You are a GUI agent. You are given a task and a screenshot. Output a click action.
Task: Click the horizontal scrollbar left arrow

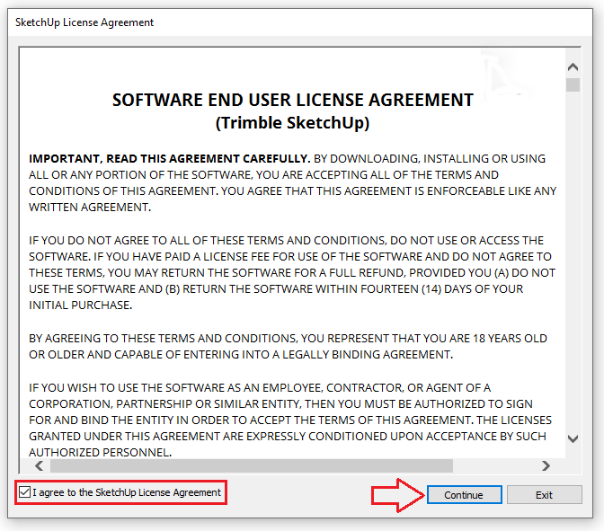click(39, 466)
